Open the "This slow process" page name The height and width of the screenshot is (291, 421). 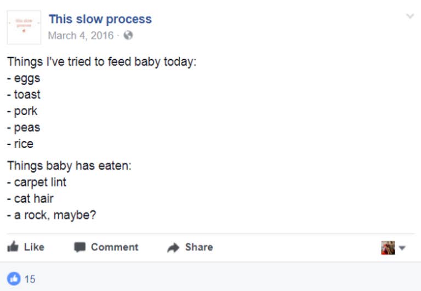[x=100, y=19]
